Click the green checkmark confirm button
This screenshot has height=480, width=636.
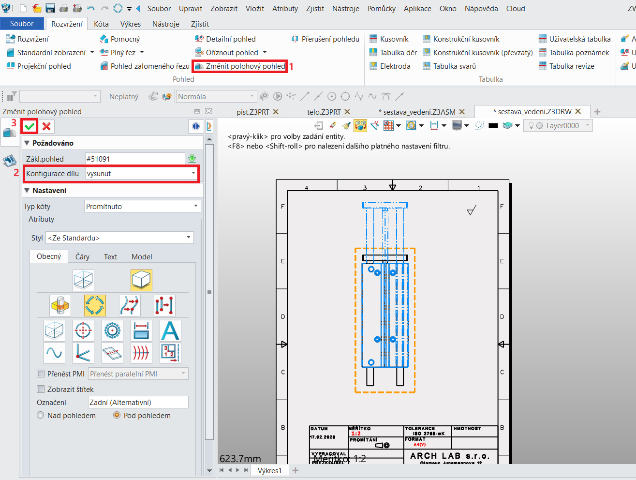[x=30, y=126]
